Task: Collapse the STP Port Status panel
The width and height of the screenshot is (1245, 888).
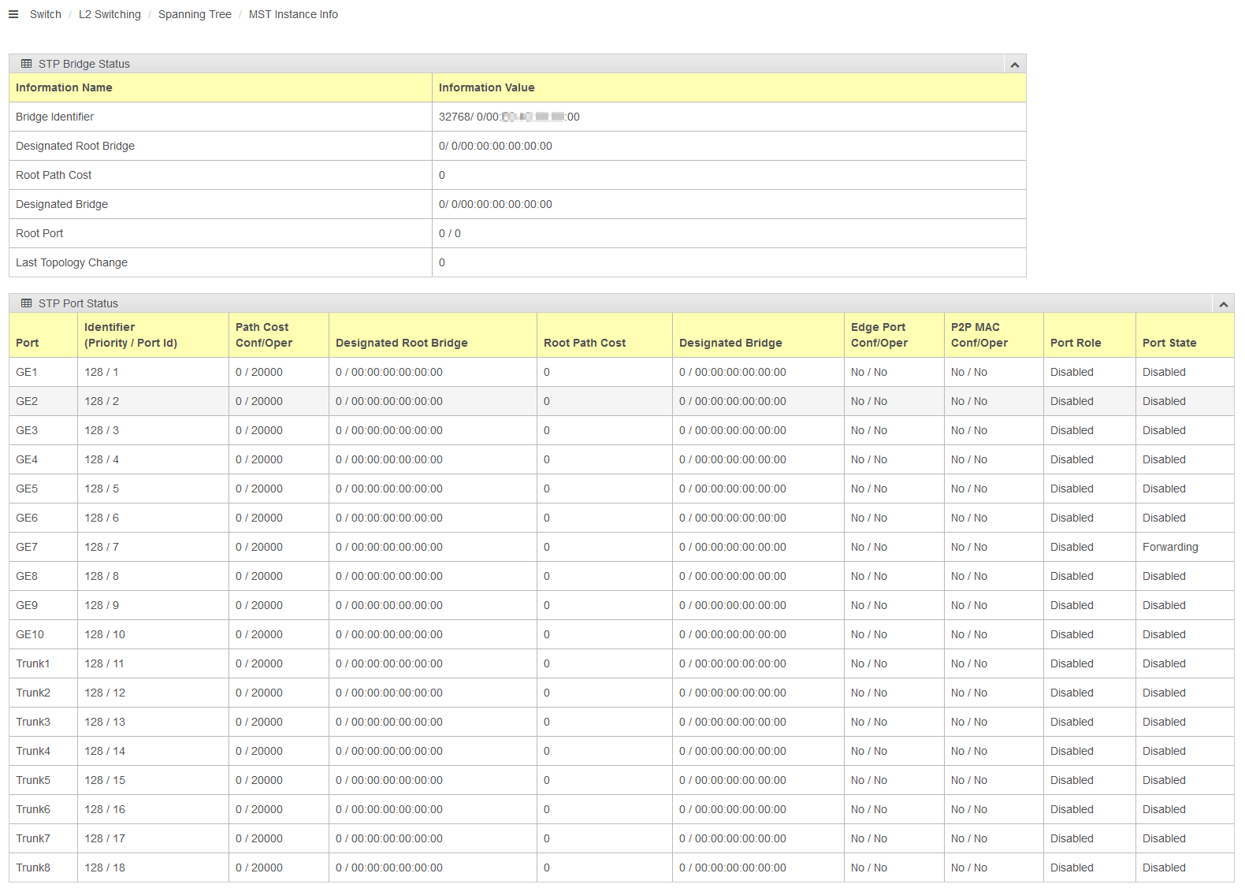Action: [1223, 304]
